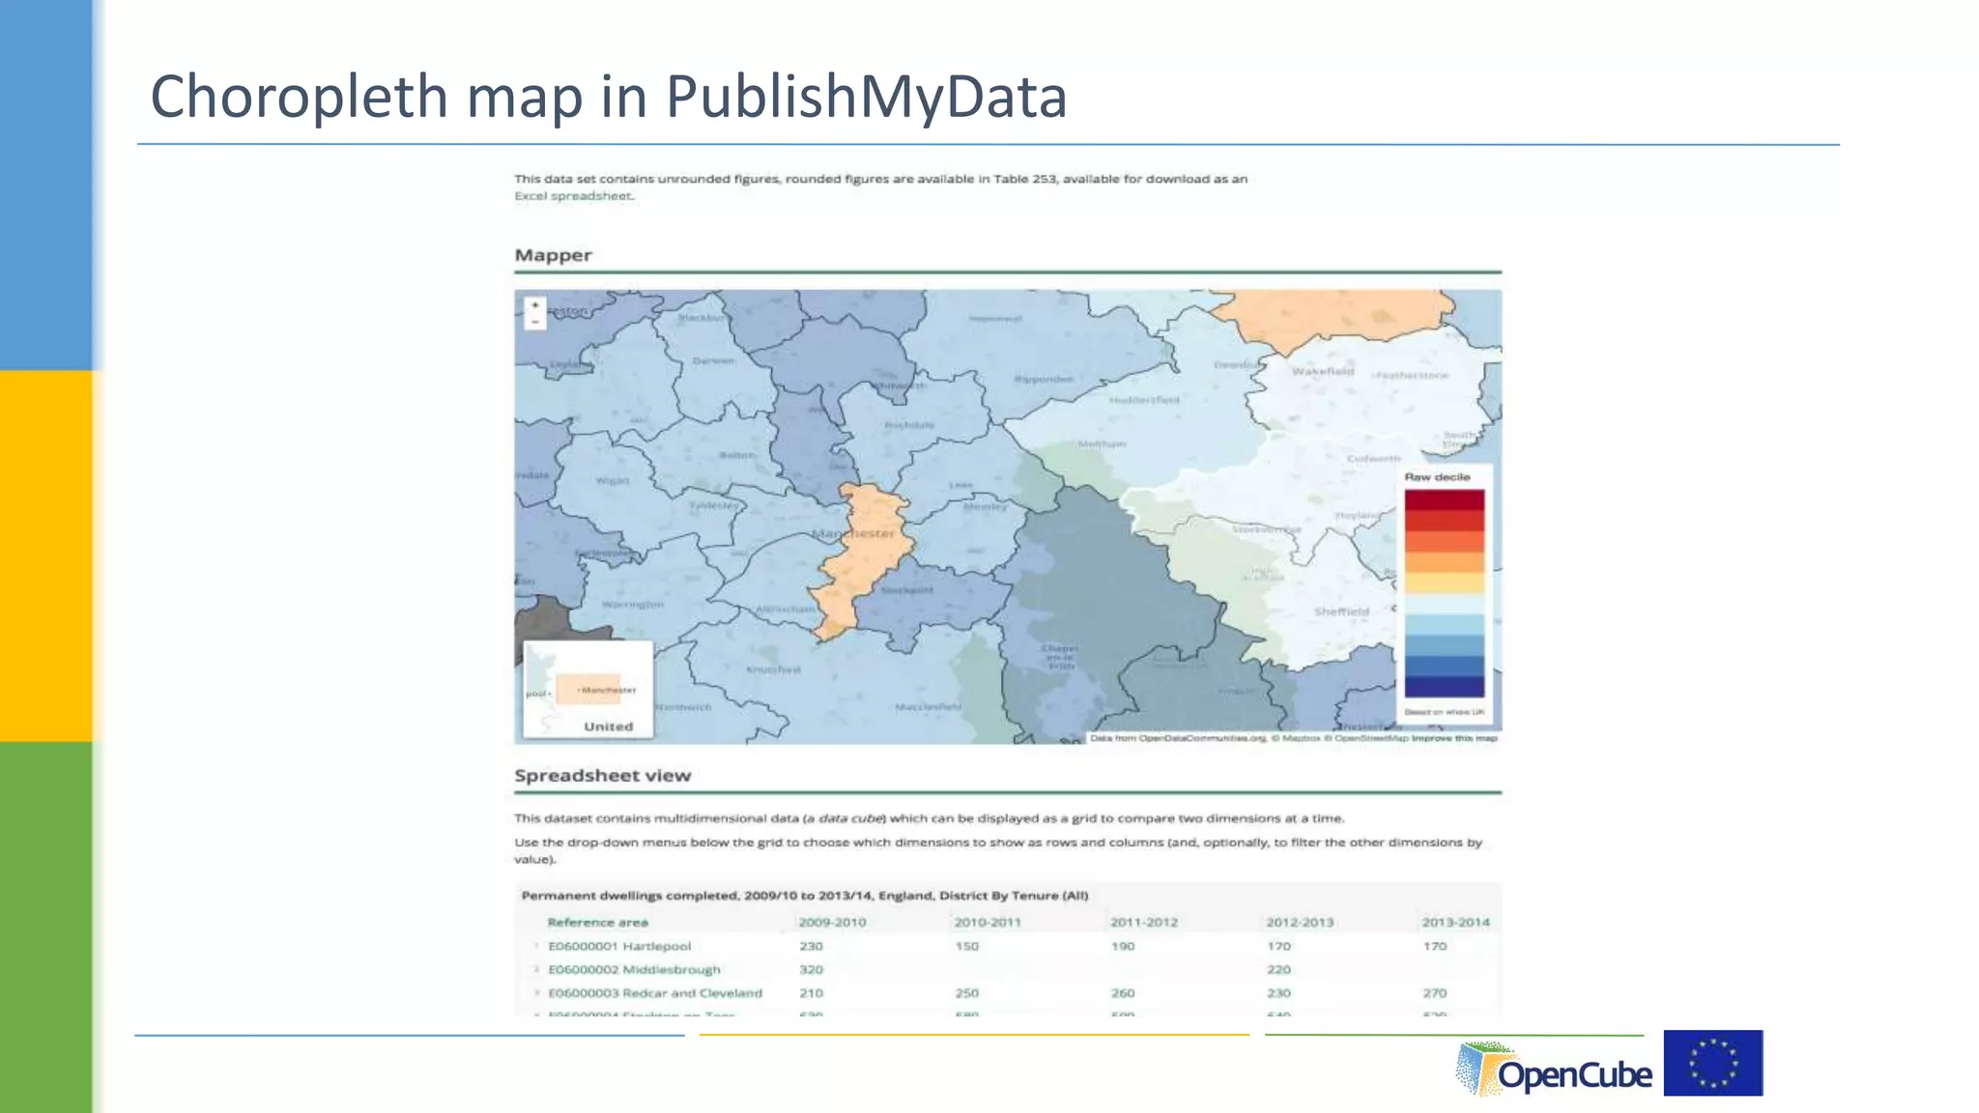Select the yellow legend decile swatch
Image resolution: width=1979 pixels, height=1113 pixels.
point(1445,583)
